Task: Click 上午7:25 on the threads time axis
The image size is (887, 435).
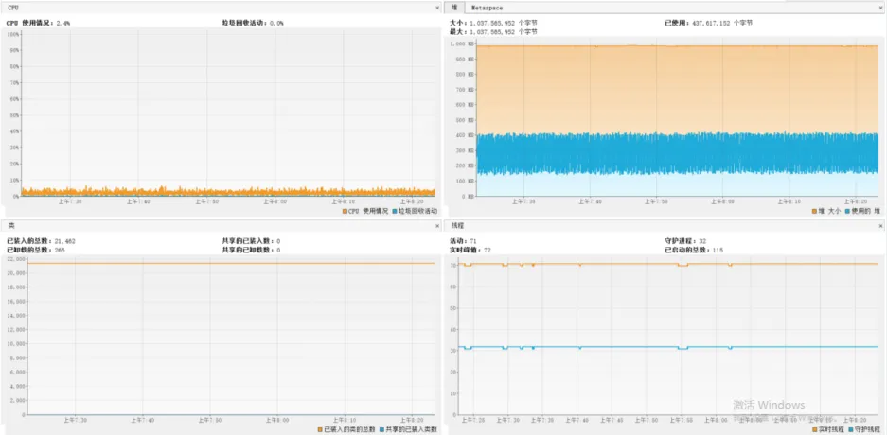Action: pos(472,420)
